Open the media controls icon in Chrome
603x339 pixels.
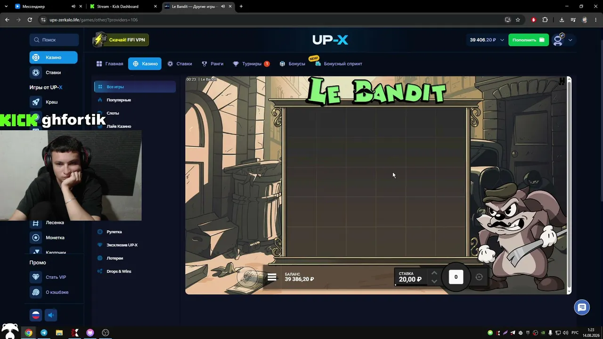[573, 20]
